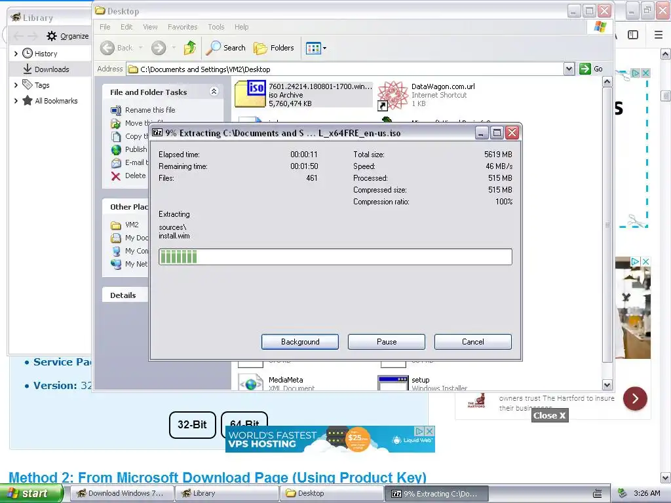The height and width of the screenshot is (503, 671).
Task: Open the Forward history dropdown arrow
Action: [x=173, y=48]
